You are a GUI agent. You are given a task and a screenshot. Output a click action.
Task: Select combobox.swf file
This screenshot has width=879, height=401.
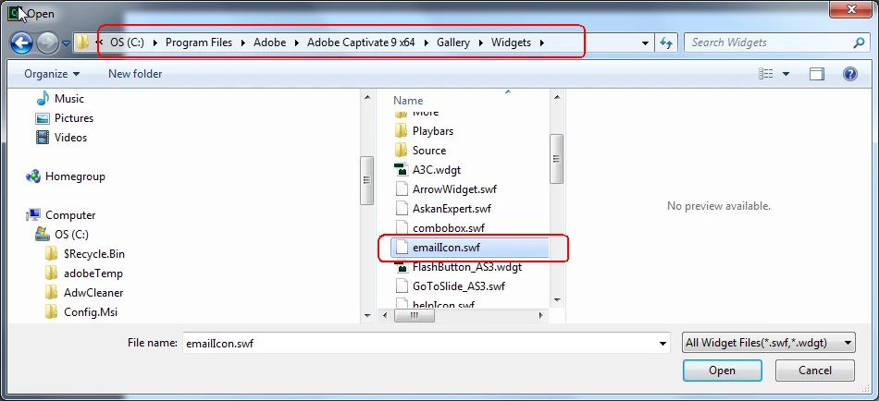[x=449, y=228]
